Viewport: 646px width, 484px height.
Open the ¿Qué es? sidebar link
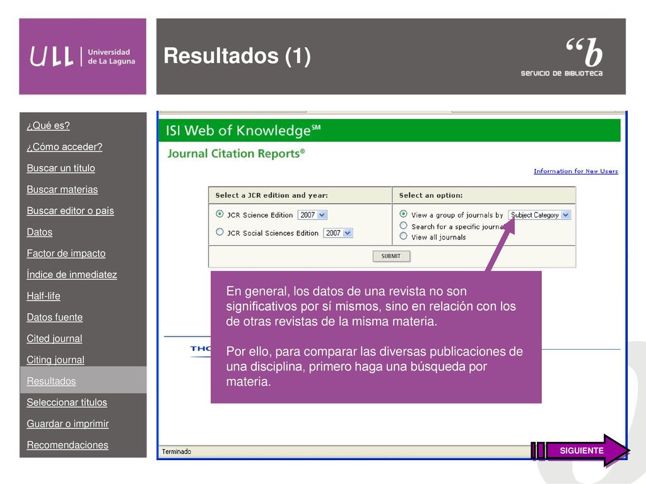click(x=48, y=125)
